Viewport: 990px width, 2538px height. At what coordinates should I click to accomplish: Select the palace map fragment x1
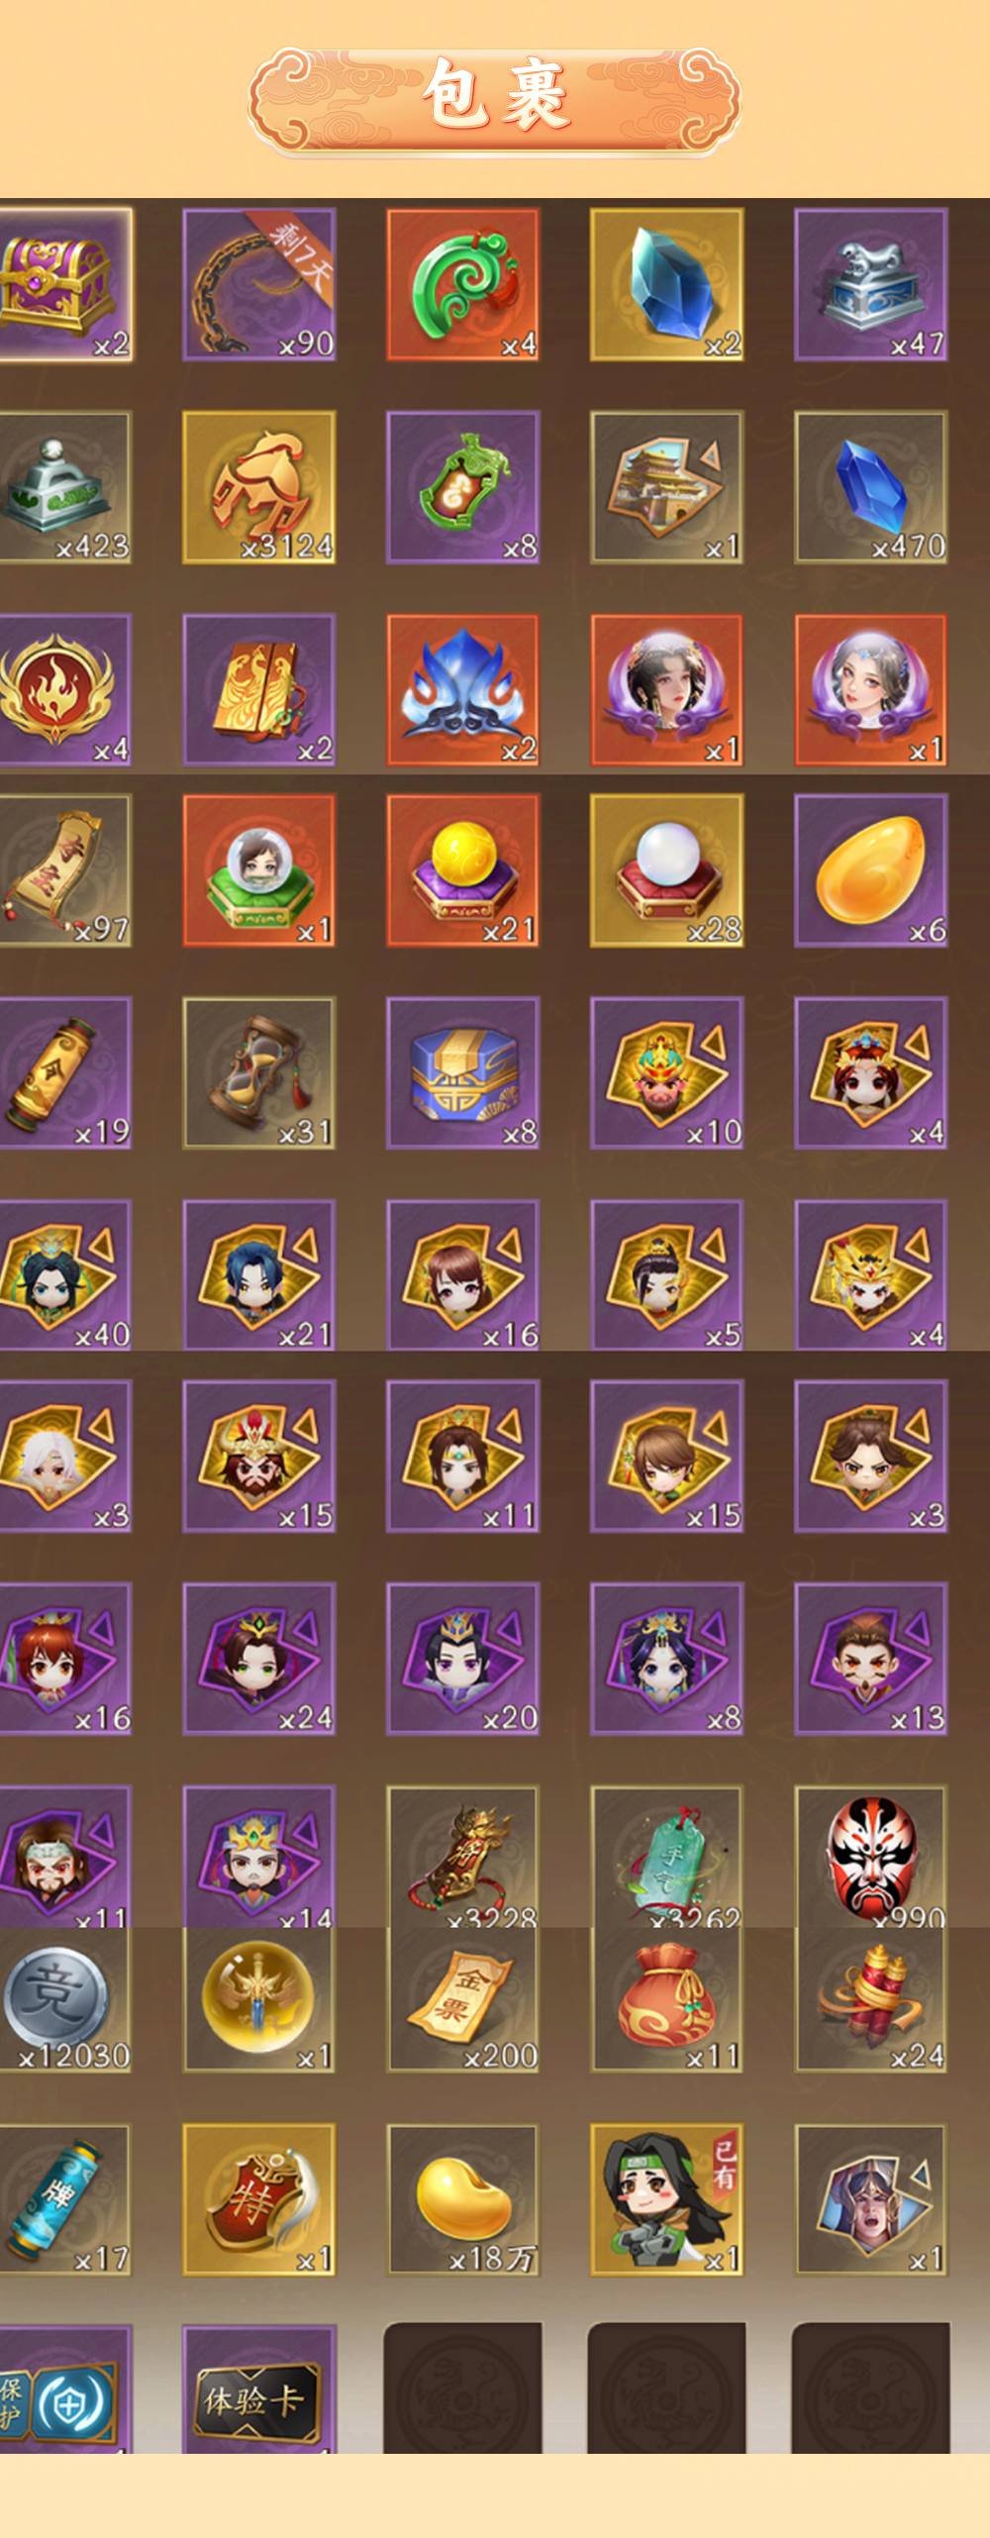[667, 487]
